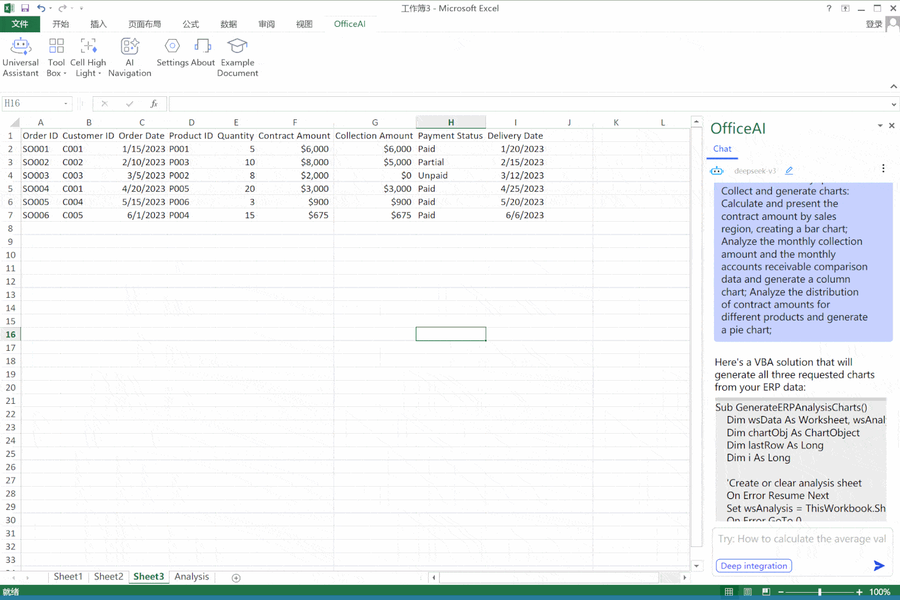Screen dimensions: 900x600
Task: Open the Example Document graduation cap icon
Action: [237, 46]
